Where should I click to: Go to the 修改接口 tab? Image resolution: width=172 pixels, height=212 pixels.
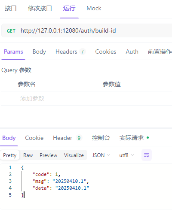click(x=40, y=8)
